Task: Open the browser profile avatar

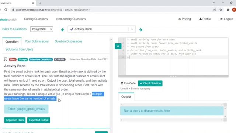Action: pos(234,10)
